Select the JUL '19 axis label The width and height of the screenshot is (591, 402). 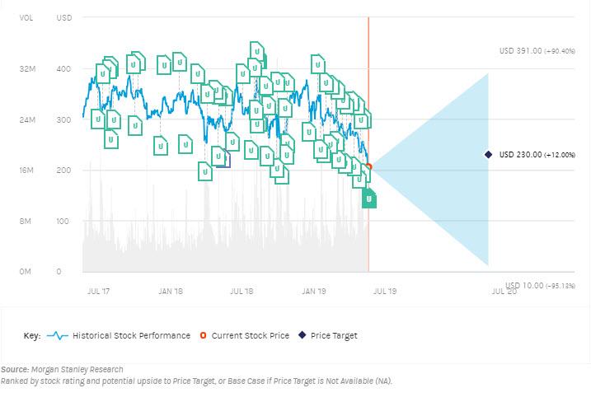click(x=385, y=291)
